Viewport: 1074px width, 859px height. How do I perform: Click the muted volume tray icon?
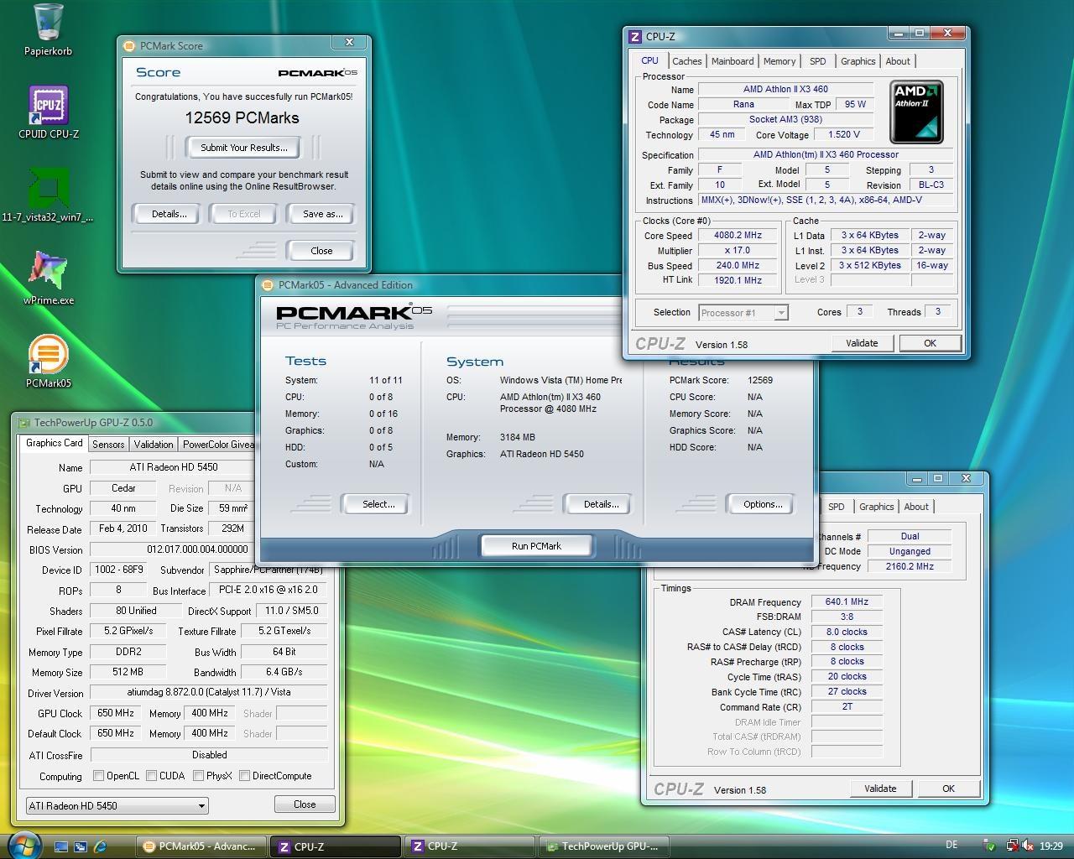1028,846
